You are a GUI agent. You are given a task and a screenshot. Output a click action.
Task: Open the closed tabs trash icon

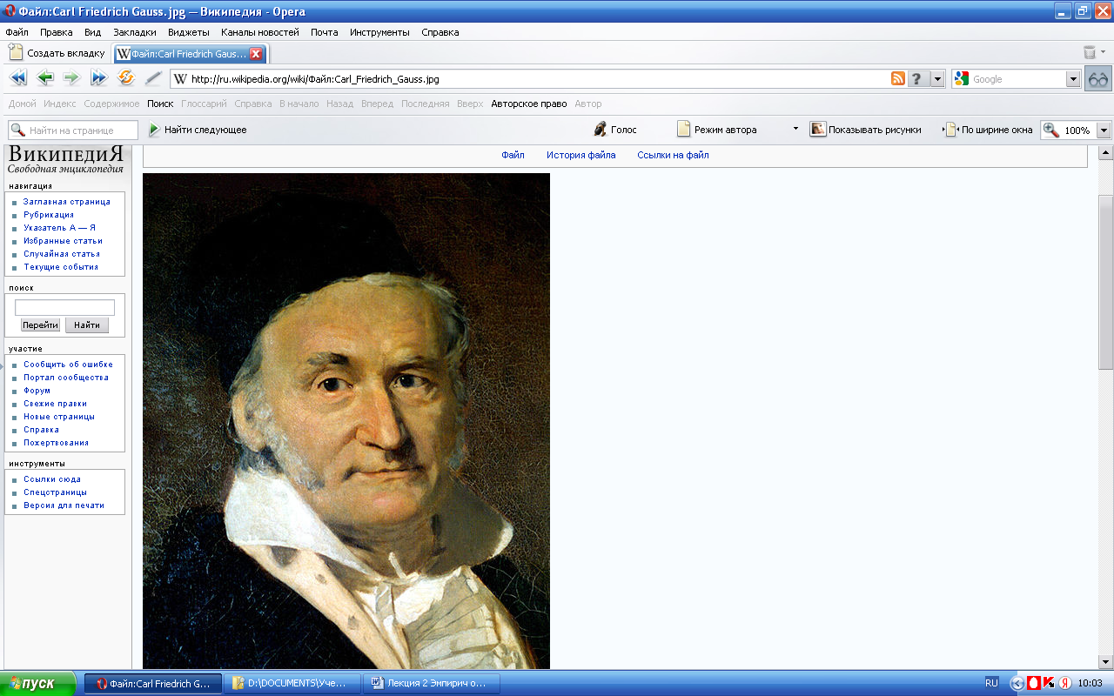pyautogui.click(x=1090, y=52)
